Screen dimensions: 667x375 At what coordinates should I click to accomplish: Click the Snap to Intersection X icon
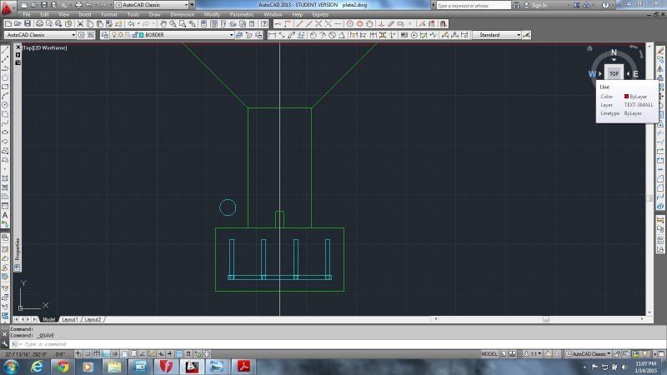coord(318,24)
